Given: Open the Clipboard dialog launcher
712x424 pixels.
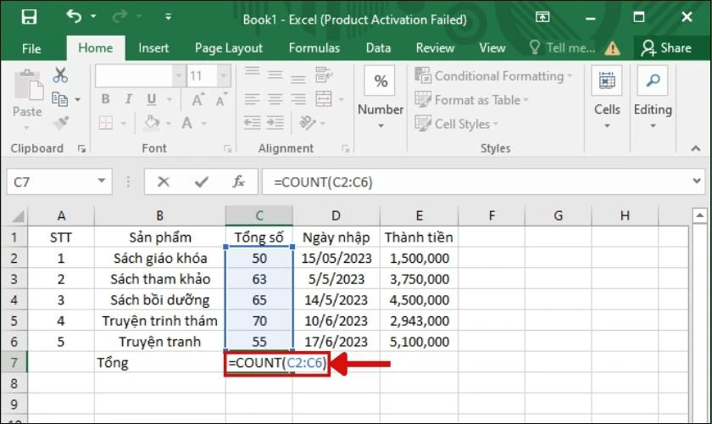Looking at the screenshot, I should [x=81, y=148].
